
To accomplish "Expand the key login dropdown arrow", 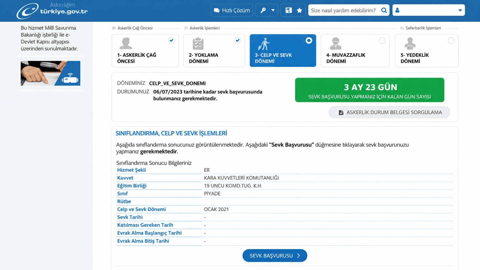I will click(273, 10).
